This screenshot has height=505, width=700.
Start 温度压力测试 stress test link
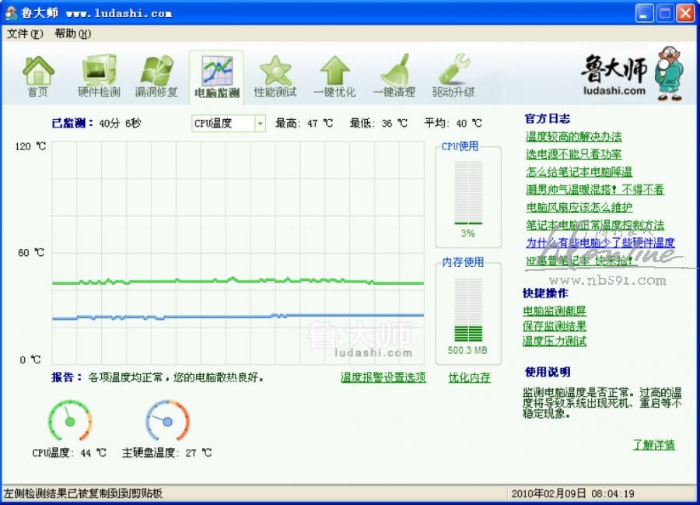pos(555,341)
